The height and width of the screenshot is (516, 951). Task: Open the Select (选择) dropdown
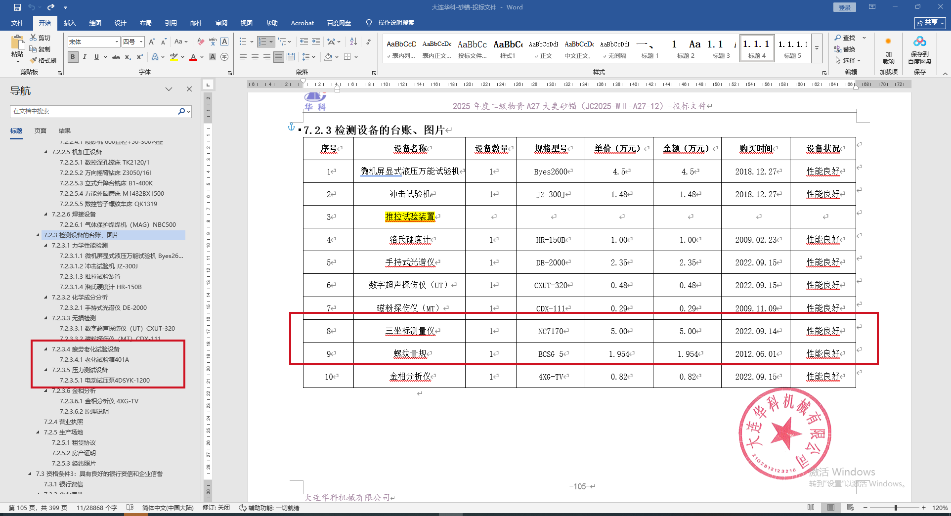click(x=848, y=60)
